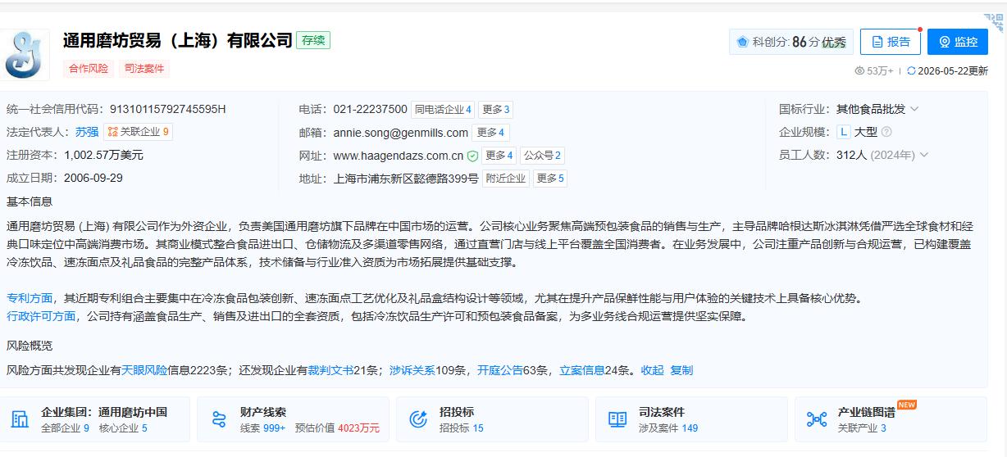Screen dimensions: 1007x457
Task: Click the 司法案件 card icon
Action: [617, 419]
